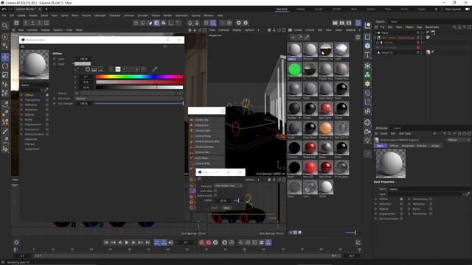The image size is (472, 265).
Task: Select the Move tool in left toolbar
Action: pyautogui.click(x=5, y=57)
